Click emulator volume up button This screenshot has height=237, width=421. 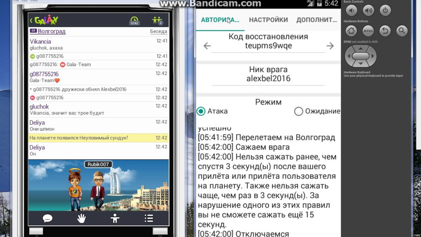[368, 11]
